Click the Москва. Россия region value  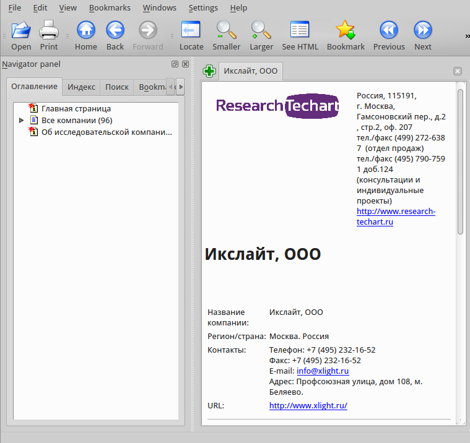(299, 337)
